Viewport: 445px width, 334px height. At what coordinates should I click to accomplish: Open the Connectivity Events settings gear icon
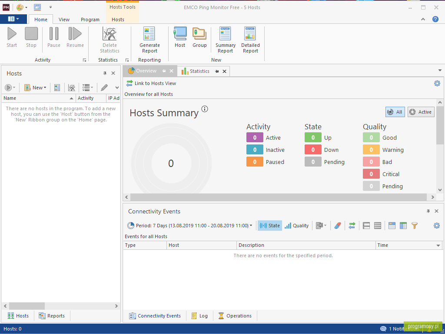(436, 226)
